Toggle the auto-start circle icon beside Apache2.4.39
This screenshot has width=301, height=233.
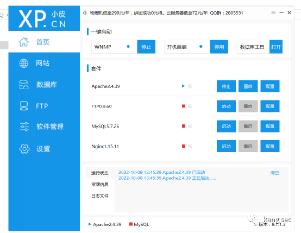[190, 86]
